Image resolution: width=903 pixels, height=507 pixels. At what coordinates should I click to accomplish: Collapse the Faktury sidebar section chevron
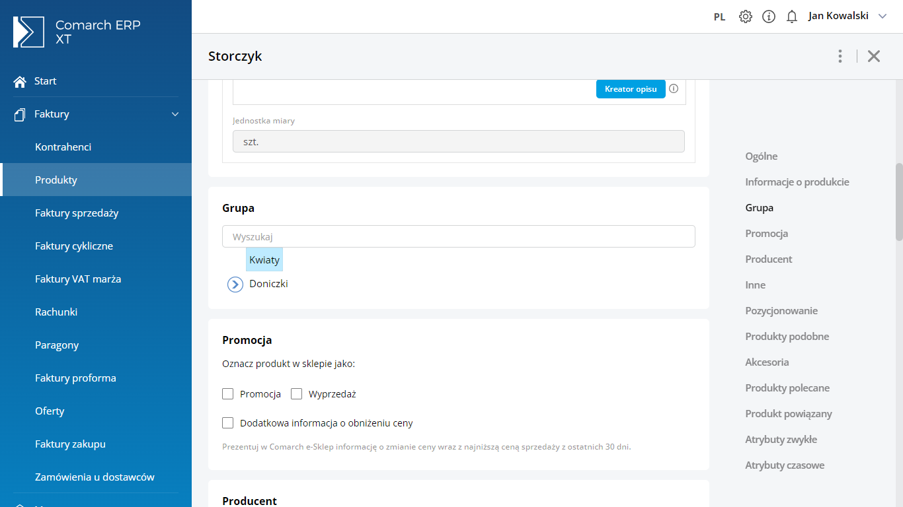[x=175, y=114]
